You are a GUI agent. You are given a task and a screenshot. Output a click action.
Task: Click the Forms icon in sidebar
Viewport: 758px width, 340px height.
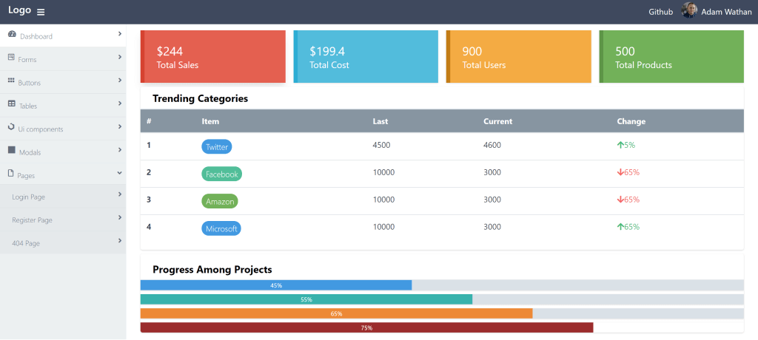tap(12, 57)
